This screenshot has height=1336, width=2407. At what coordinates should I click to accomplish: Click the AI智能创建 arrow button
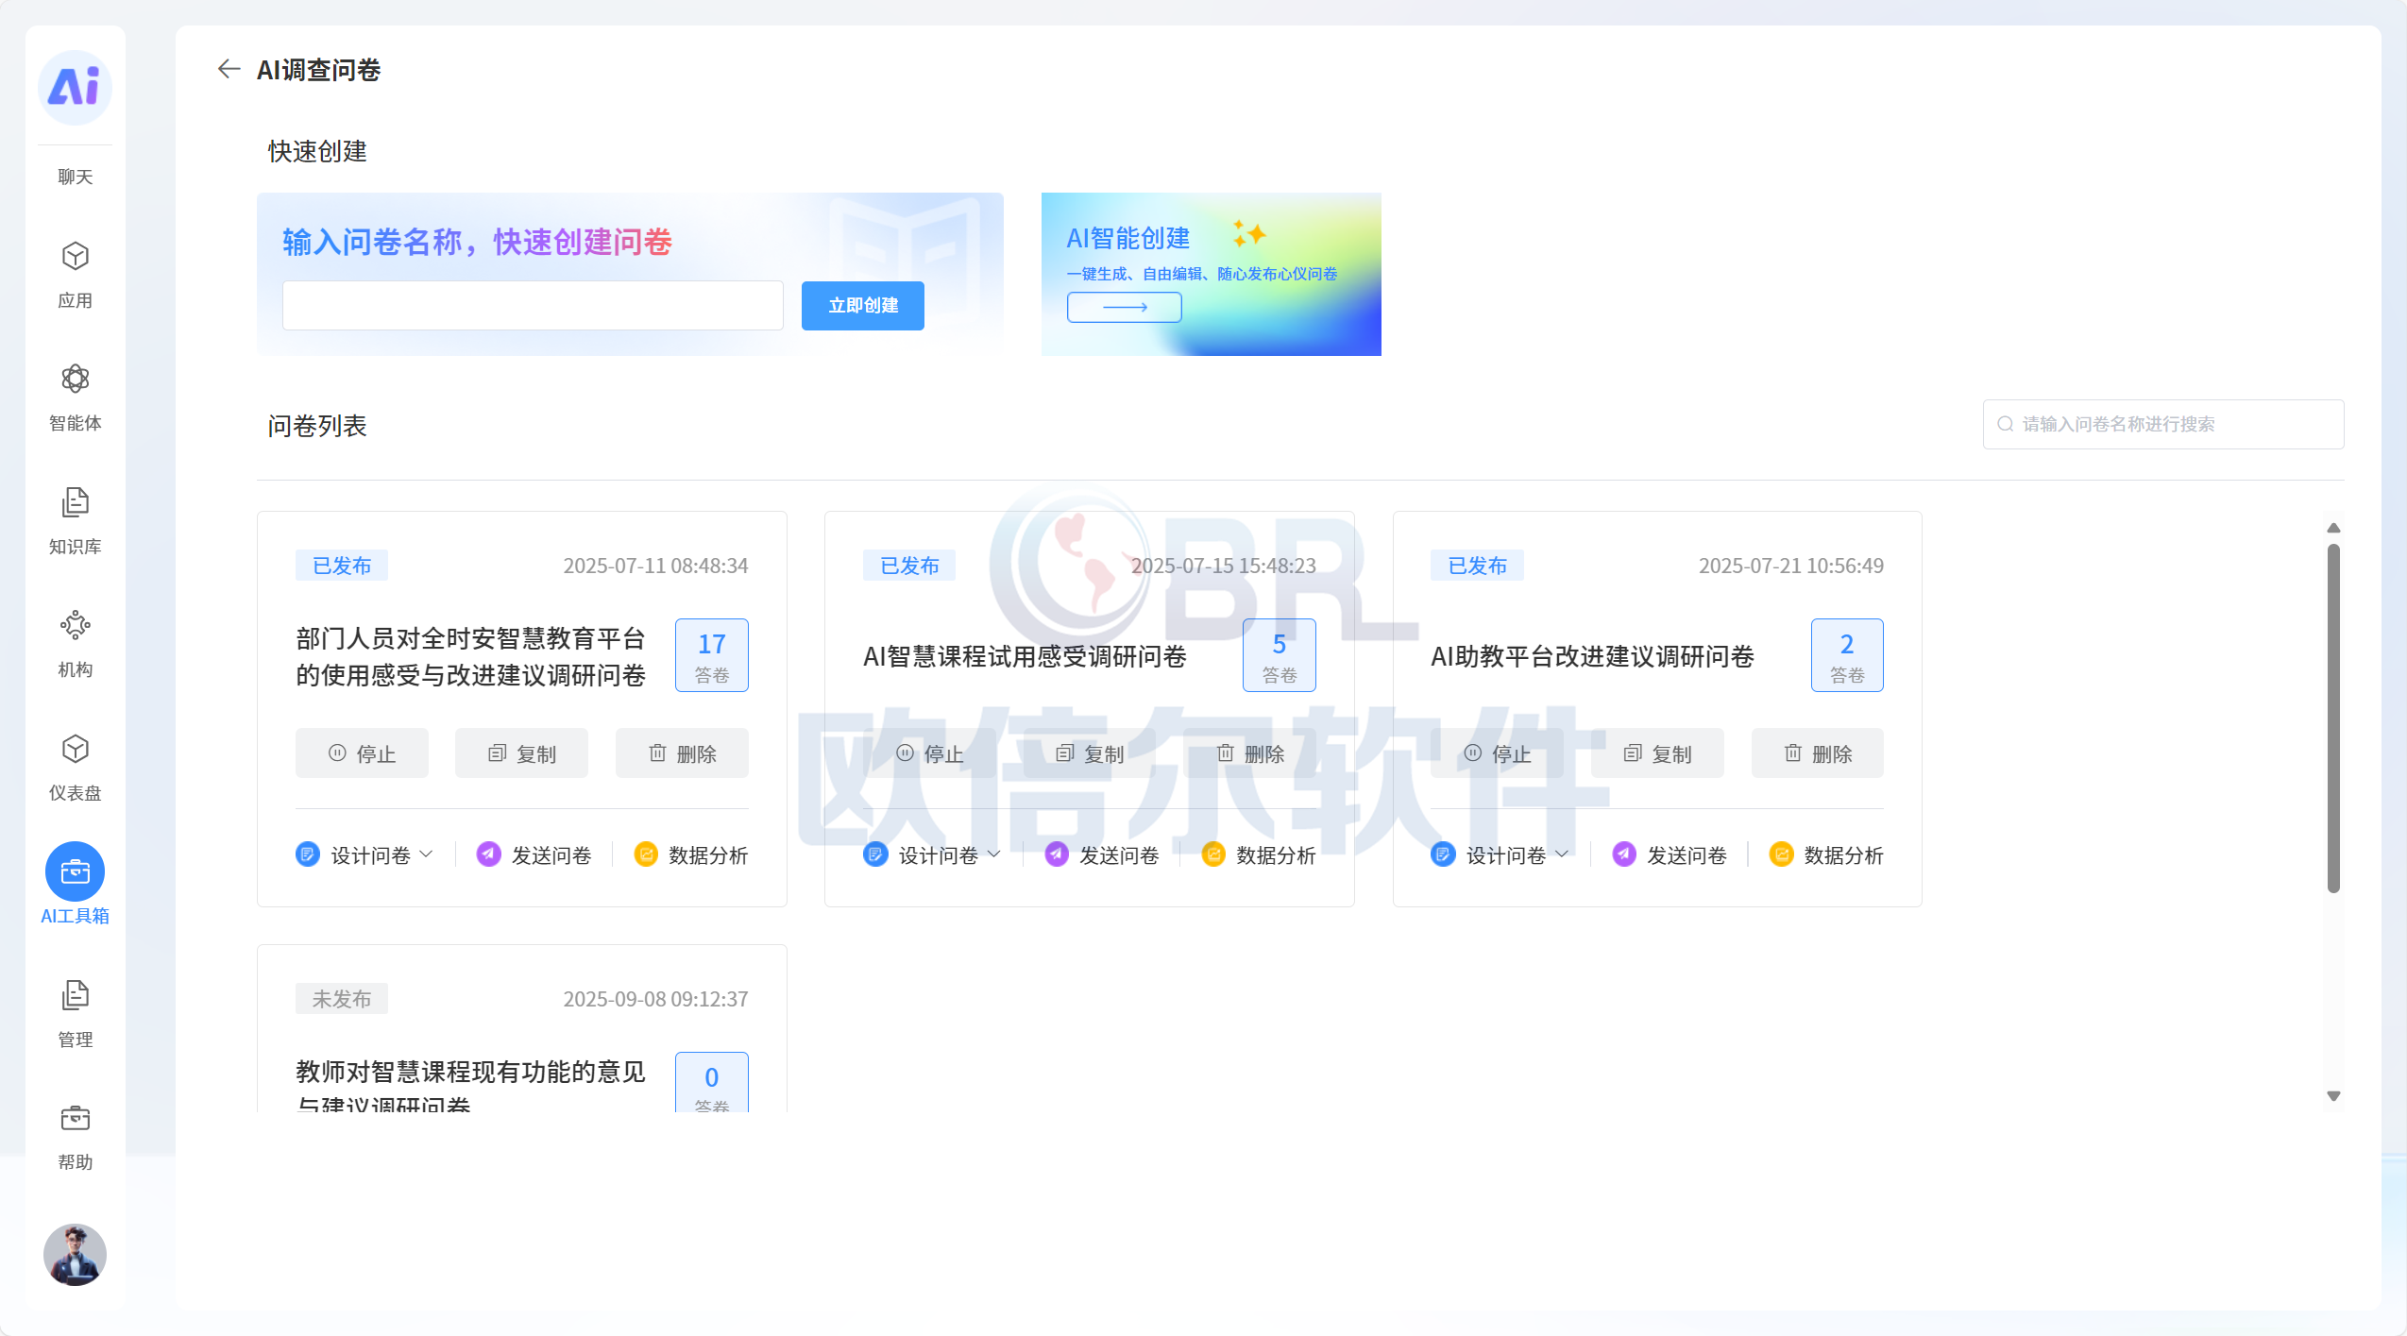[1124, 307]
